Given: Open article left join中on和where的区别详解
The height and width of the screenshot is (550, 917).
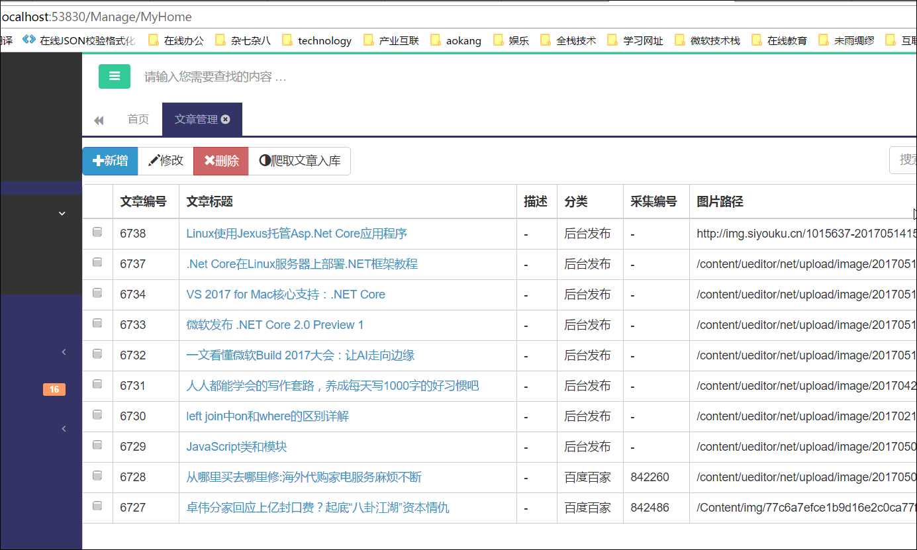Looking at the screenshot, I should tap(267, 416).
